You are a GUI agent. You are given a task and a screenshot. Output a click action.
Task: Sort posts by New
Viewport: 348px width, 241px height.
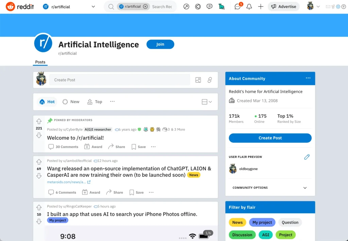71,102
